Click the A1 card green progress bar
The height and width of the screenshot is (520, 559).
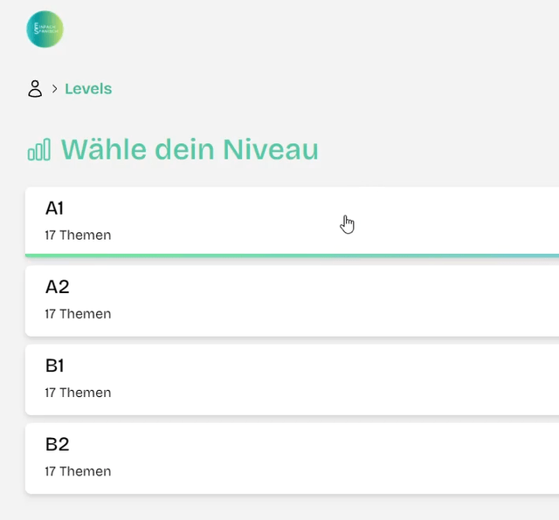(292, 256)
